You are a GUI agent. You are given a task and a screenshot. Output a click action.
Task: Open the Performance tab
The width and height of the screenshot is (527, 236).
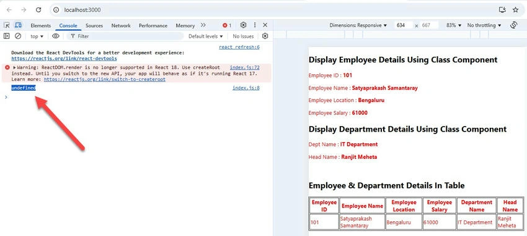pos(153,25)
